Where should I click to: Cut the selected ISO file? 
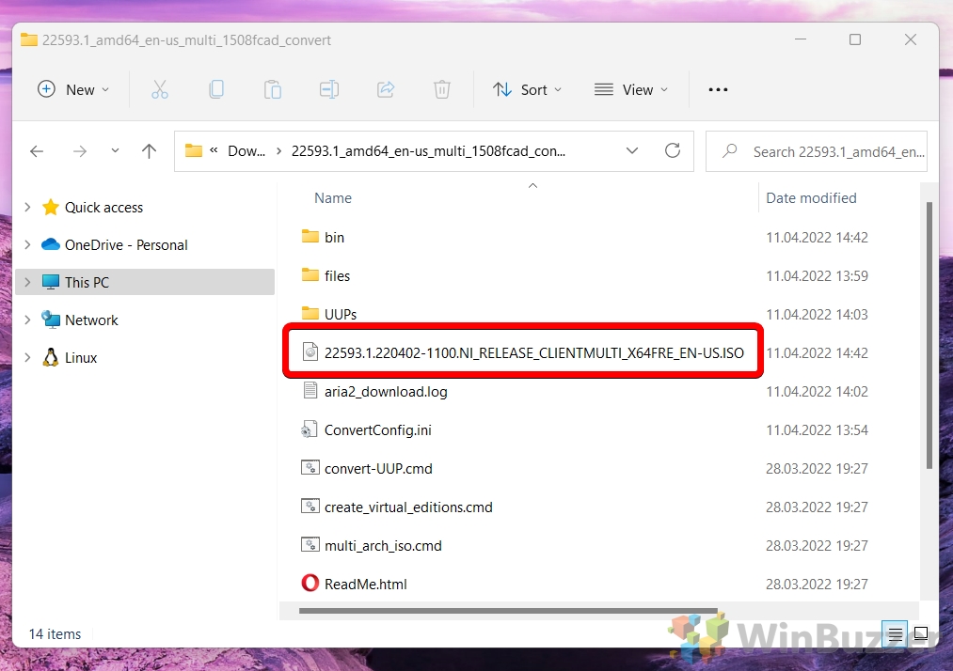click(x=160, y=89)
